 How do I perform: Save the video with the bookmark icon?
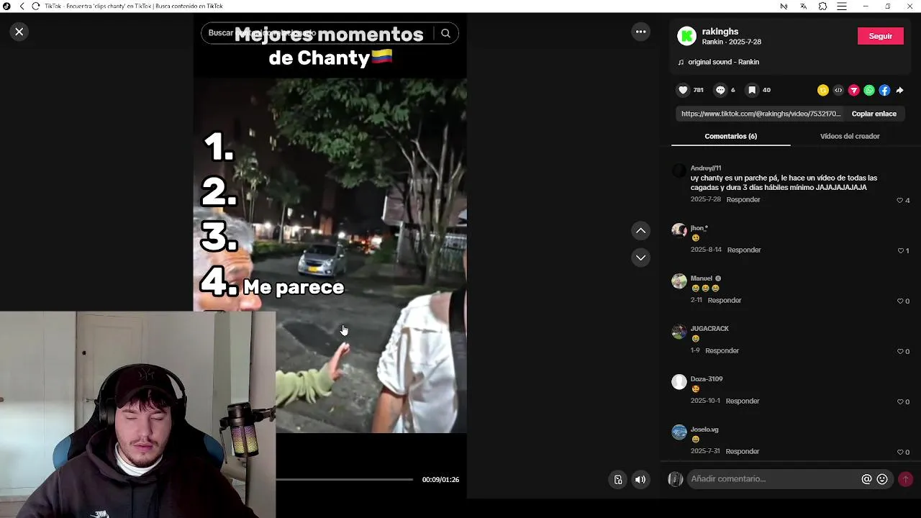coord(752,90)
